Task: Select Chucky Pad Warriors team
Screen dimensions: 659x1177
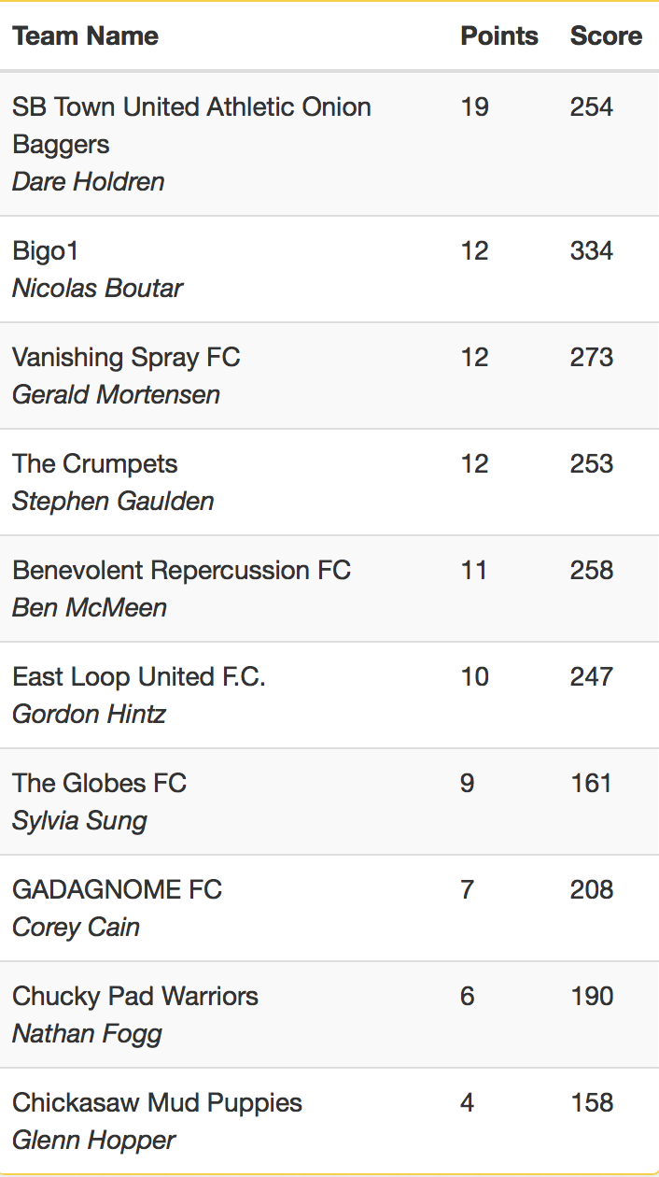Action: pos(135,997)
